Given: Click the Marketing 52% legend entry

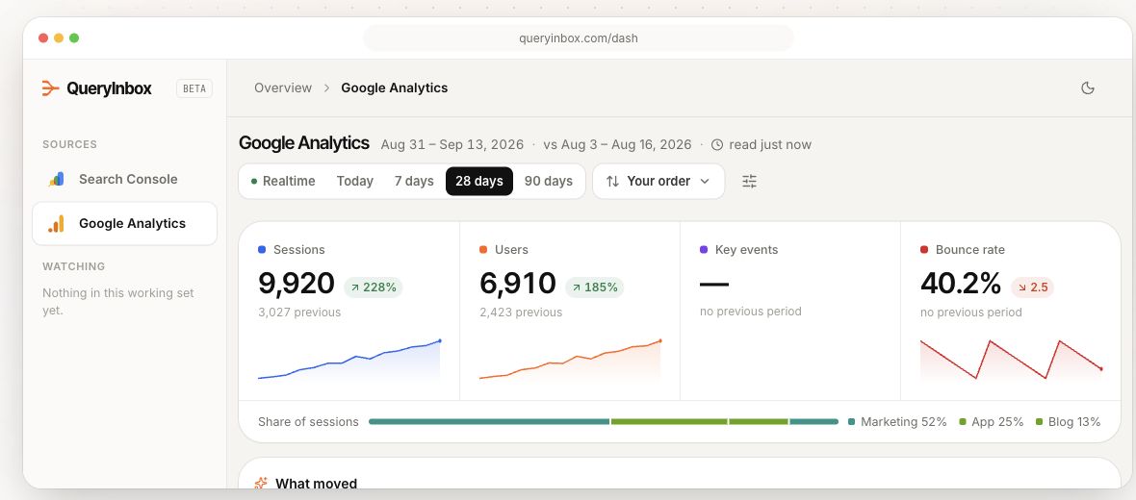Looking at the screenshot, I should tap(897, 422).
